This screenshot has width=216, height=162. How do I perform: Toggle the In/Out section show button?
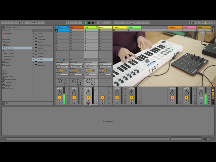click(x=213, y=90)
